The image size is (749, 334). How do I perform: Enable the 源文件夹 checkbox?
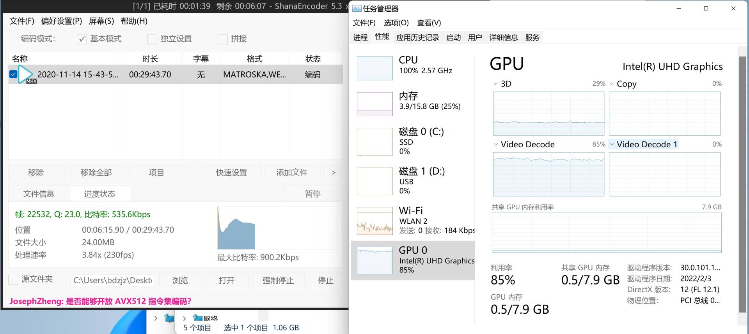pos(13,279)
